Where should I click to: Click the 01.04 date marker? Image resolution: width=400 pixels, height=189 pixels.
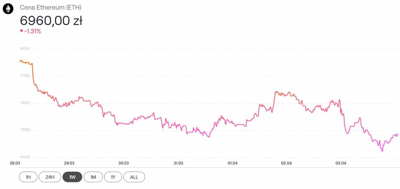(232, 163)
